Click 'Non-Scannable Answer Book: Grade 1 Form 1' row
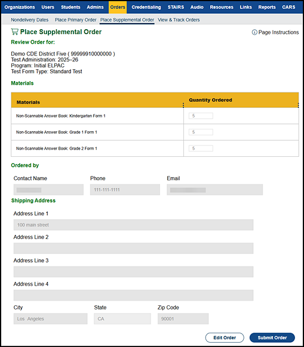 click(x=155, y=132)
